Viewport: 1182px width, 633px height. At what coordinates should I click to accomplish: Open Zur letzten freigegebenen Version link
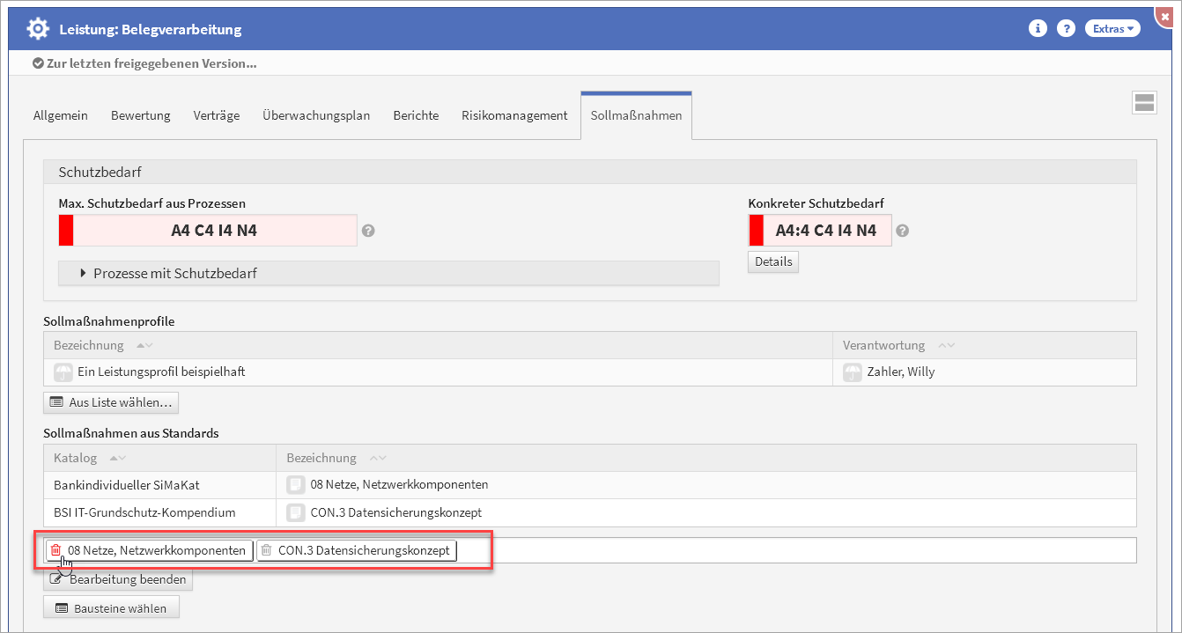[x=145, y=63]
